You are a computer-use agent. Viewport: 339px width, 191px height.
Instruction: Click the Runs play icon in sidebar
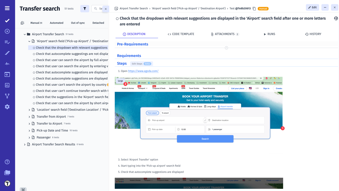(x=7, y=31)
